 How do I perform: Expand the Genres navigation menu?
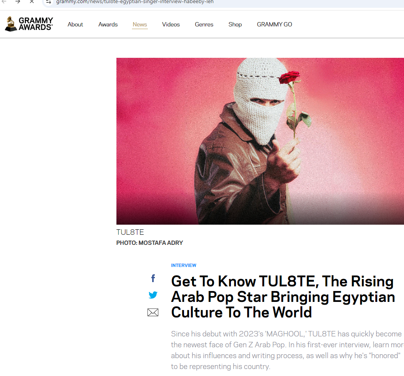pos(204,24)
